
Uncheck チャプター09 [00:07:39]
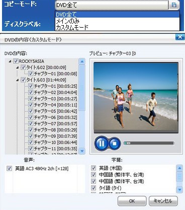pos(31,136)
